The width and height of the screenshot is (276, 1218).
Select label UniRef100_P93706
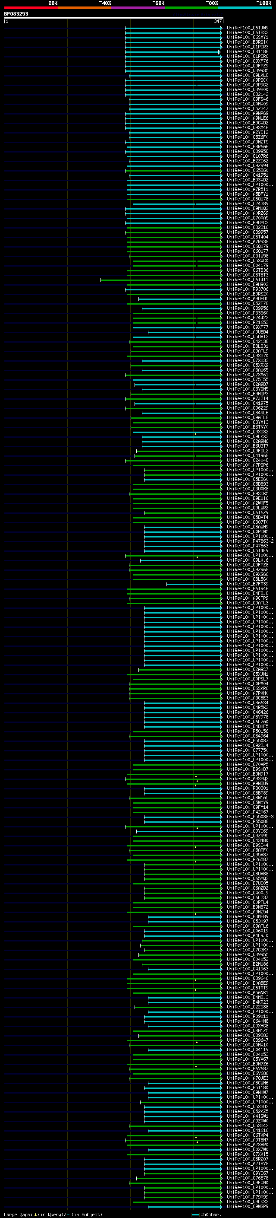[x=248, y=289]
